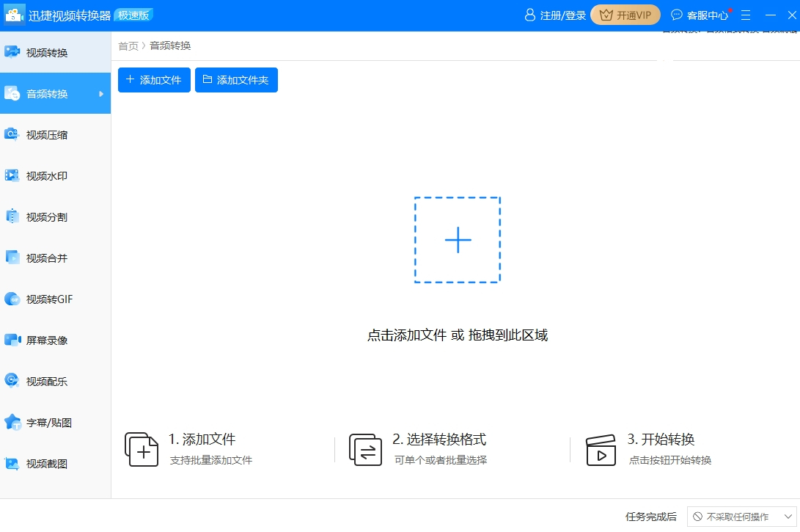
Task: Launch the 屏幕录像 screen recorder
Action: pos(44,340)
